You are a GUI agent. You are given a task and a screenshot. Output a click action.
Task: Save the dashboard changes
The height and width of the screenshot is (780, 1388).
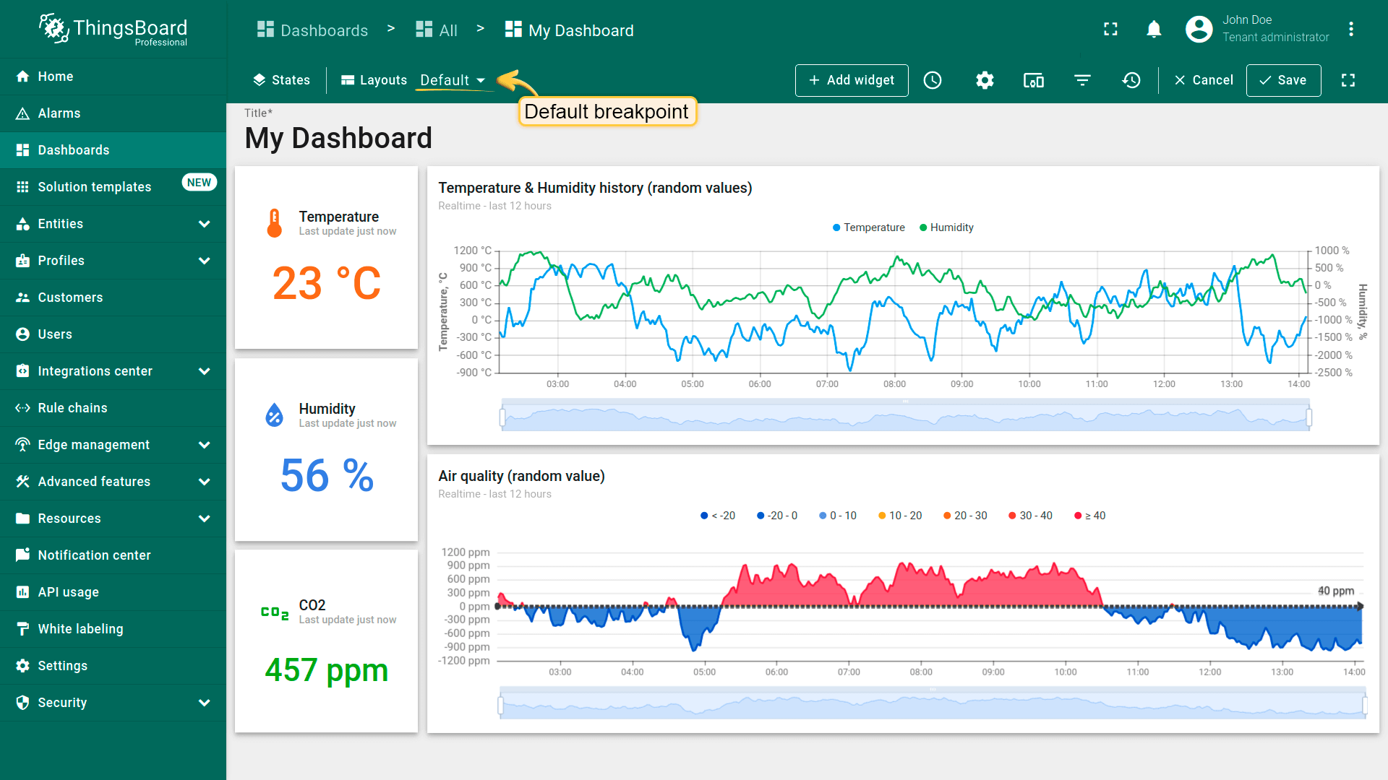[x=1283, y=80]
